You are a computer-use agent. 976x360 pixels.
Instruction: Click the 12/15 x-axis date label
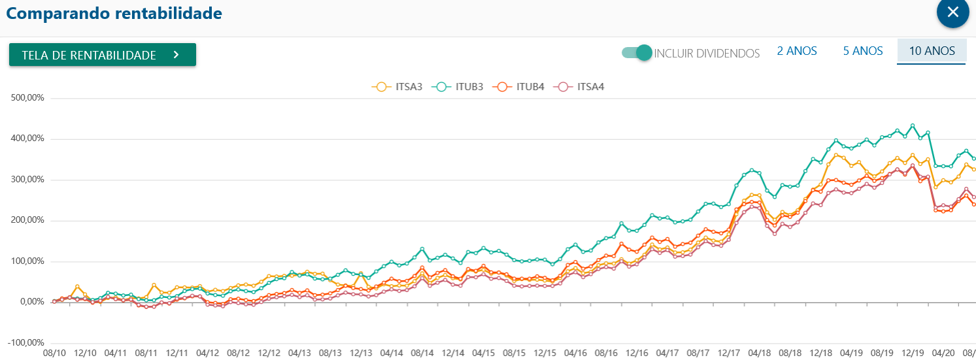point(546,353)
